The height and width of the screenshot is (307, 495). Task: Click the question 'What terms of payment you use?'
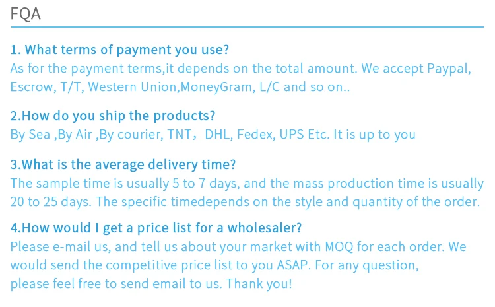pyautogui.click(x=119, y=50)
